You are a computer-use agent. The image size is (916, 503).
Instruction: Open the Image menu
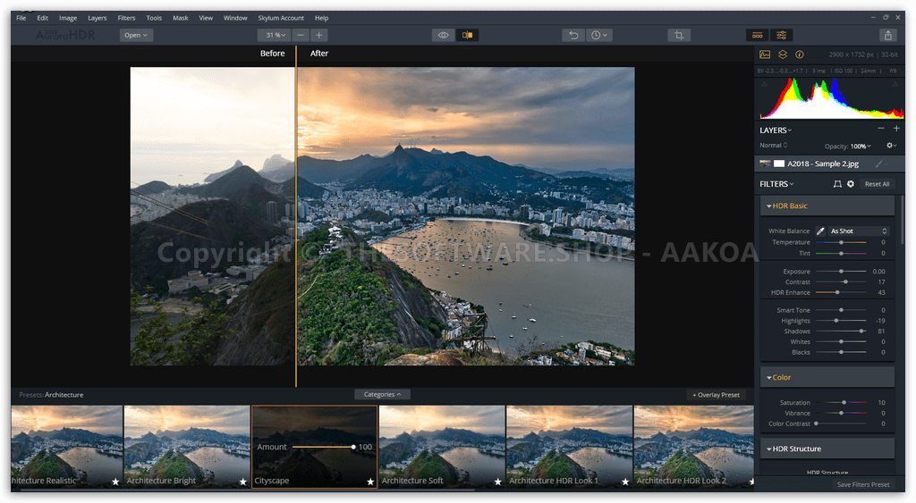pos(68,18)
